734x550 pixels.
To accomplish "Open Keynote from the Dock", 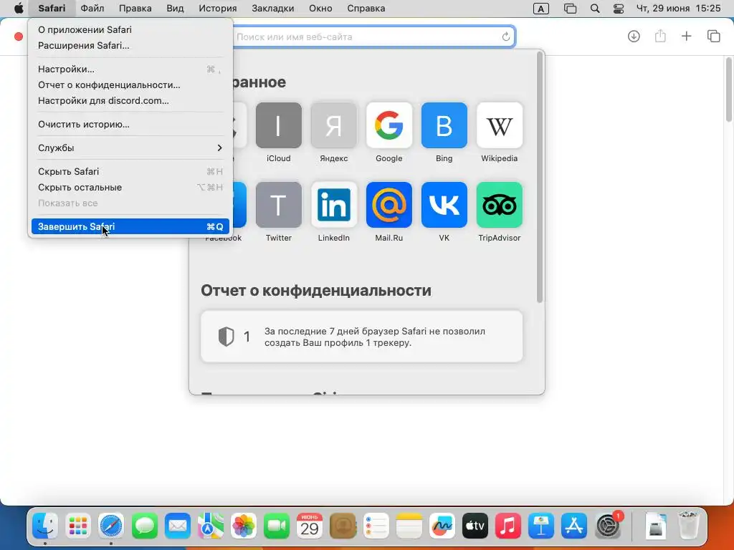I will point(541,526).
